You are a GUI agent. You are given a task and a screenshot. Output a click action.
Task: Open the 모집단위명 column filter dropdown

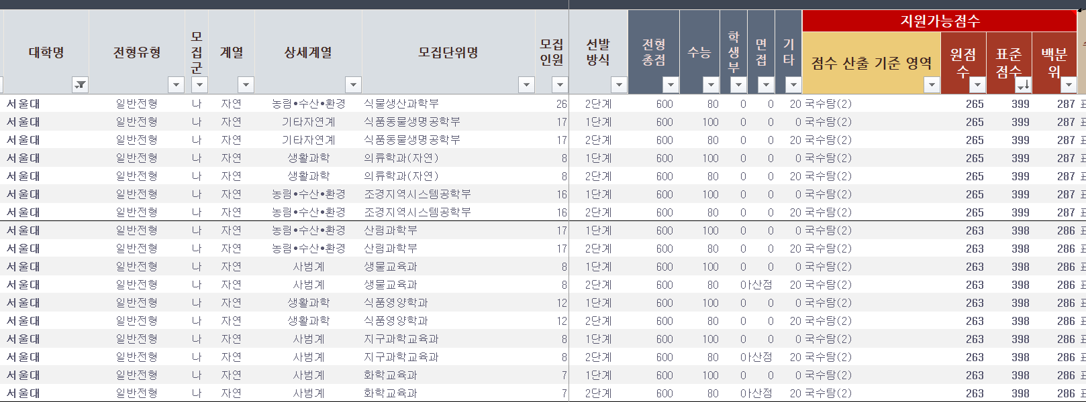click(526, 84)
